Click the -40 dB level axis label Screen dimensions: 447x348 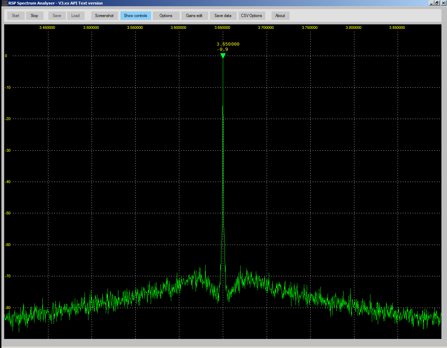[8, 182]
